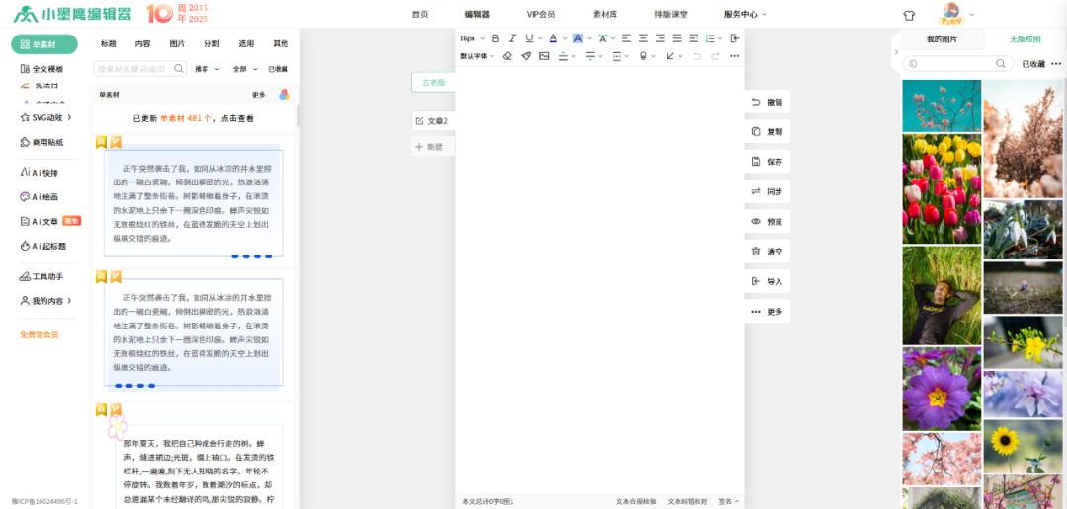Click the toolbar three-dots more icon
This screenshot has width=1067, height=509.
click(734, 56)
